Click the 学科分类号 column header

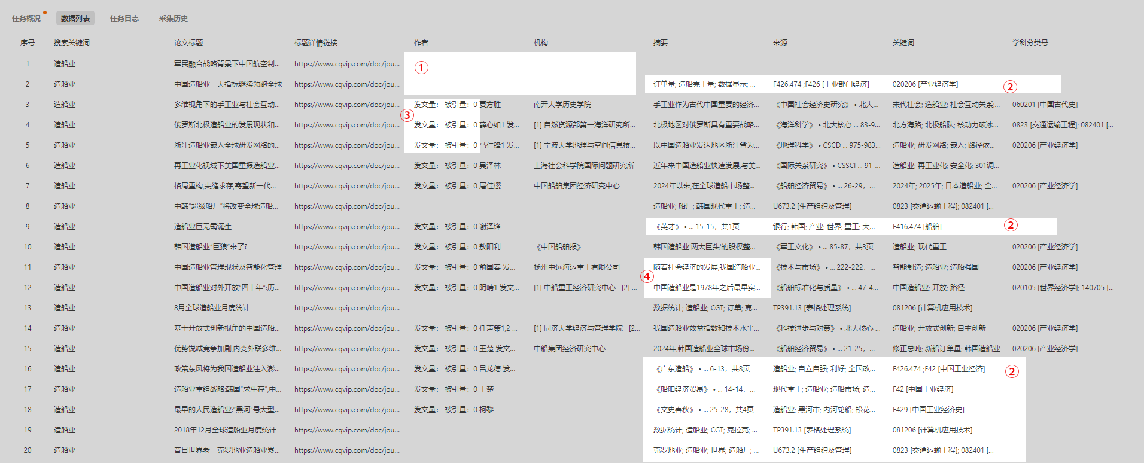[1030, 43]
